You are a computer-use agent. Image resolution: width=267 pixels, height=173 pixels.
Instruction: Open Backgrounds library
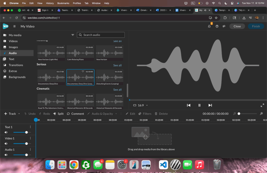coord(17,77)
